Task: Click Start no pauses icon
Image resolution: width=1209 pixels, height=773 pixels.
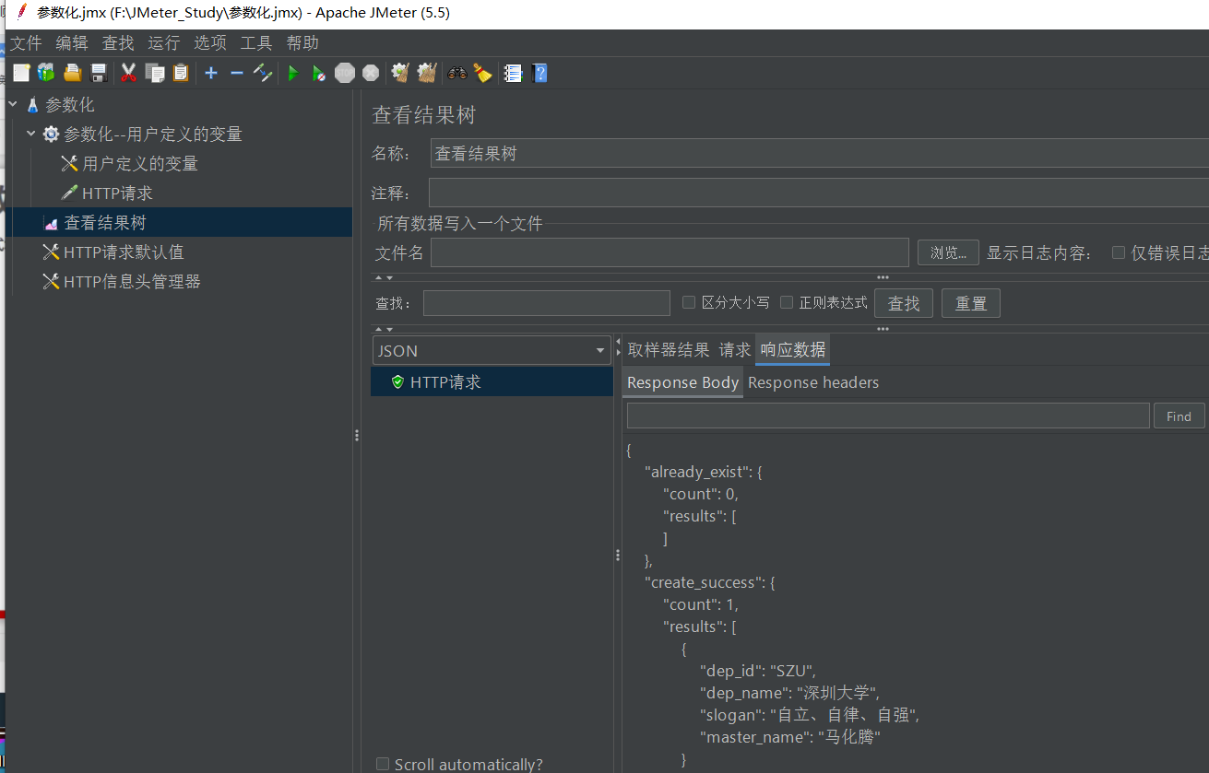Action: pos(318,73)
